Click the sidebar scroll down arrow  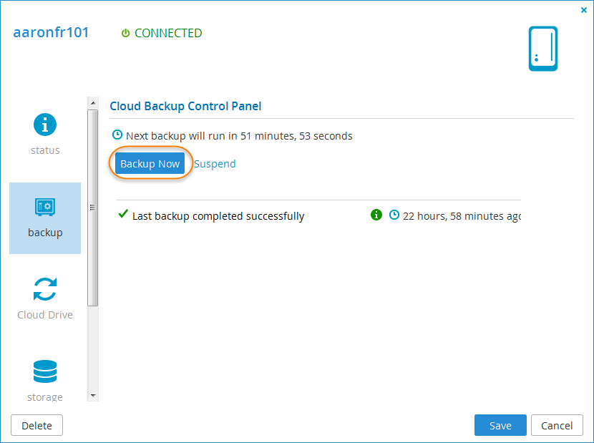pos(93,396)
